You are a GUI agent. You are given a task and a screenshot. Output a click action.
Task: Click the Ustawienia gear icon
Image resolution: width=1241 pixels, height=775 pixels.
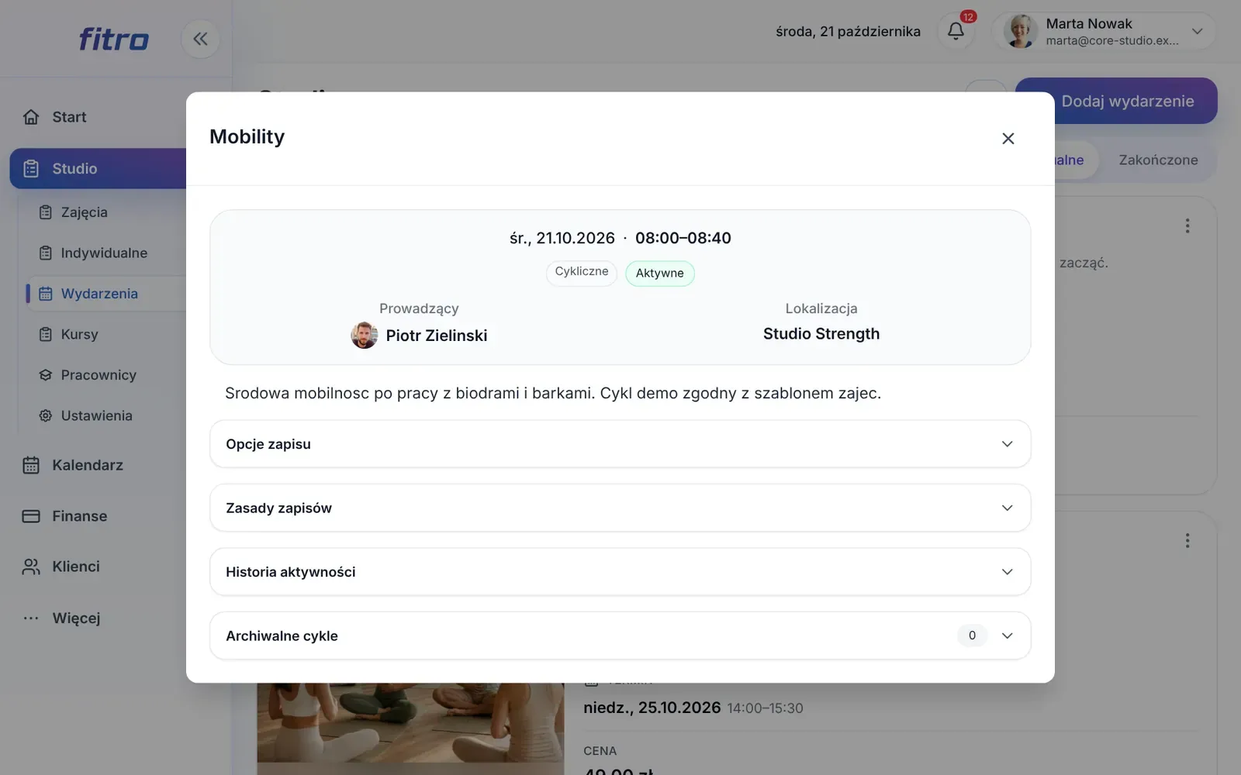pyautogui.click(x=46, y=415)
